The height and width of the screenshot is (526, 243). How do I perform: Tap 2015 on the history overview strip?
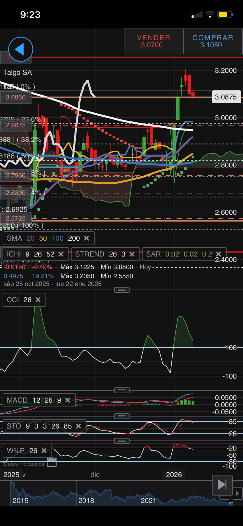20,501
